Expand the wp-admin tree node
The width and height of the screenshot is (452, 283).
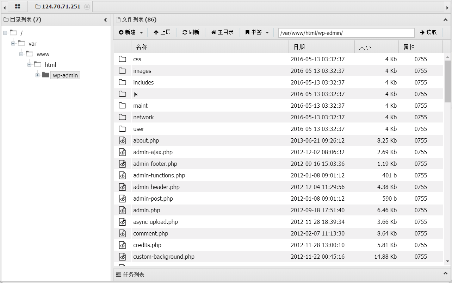pos(38,75)
